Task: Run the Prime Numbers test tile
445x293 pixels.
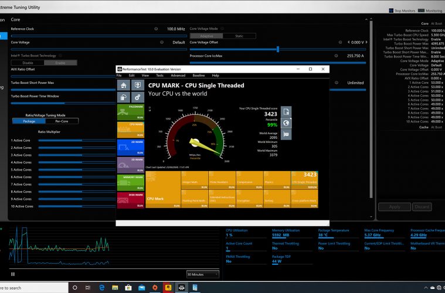Action: pyautogui.click(x=222, y=180)
